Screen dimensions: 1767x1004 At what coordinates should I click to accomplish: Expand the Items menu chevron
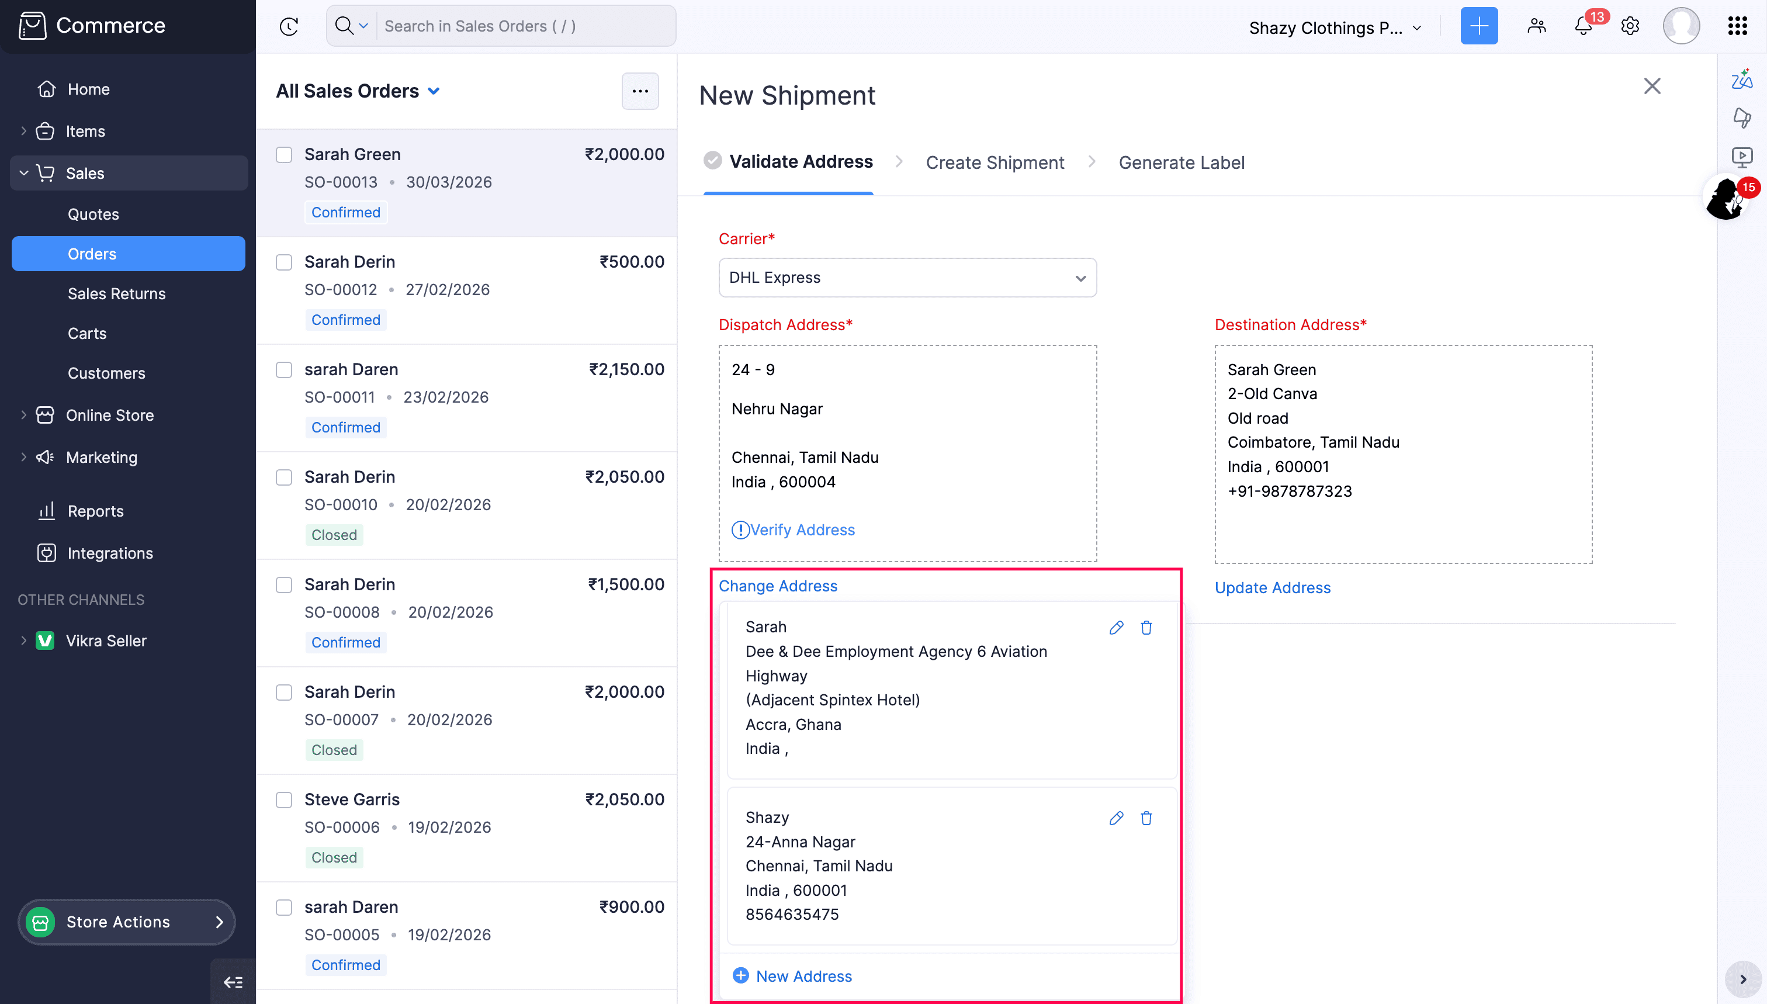pyautogui.click(x=23, y=131)
